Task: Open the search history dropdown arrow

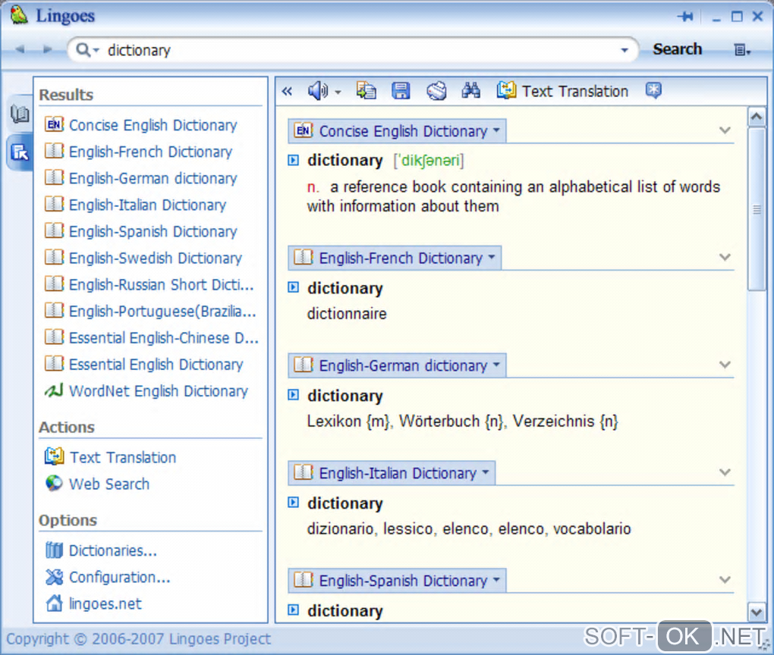Action: pos(625,50)
